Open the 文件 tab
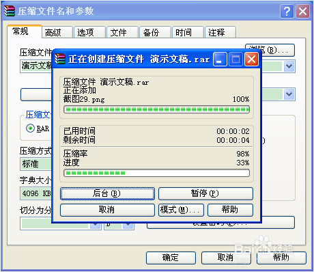Screen dimensions: 314x272 coord(122,32)
